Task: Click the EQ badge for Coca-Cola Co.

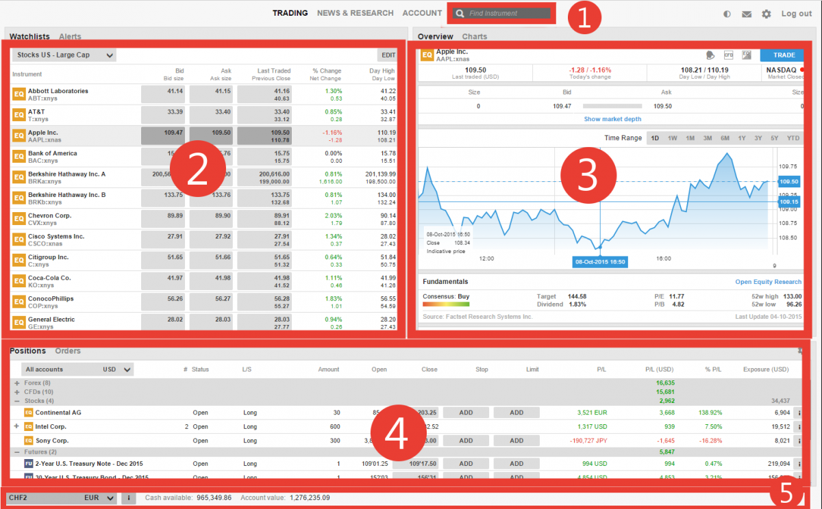Action: (x=18, y=281)
